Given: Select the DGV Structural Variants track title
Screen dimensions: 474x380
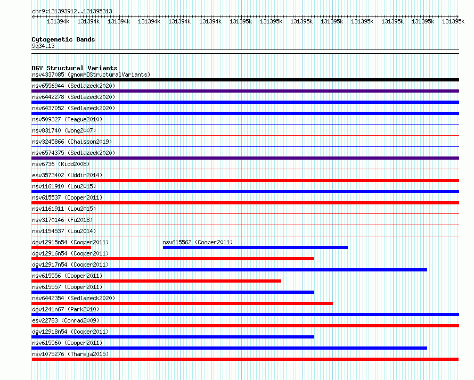Looking at the screenshot, I should click(x=75, y=68).
